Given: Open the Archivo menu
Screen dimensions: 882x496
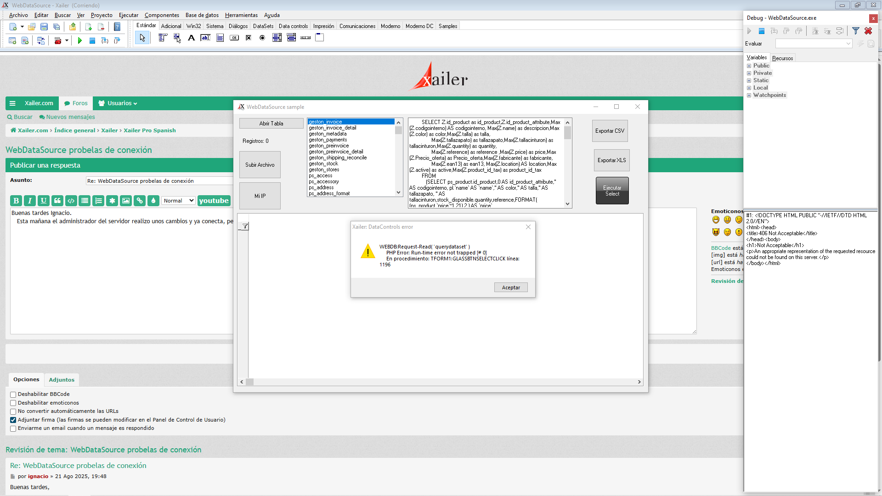Looking at the screenshot, I should pyautogui.click(x=18, y=15).
